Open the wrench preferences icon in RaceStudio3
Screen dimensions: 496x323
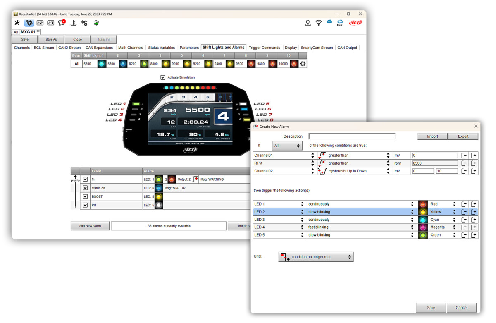[x=17, y=23]
